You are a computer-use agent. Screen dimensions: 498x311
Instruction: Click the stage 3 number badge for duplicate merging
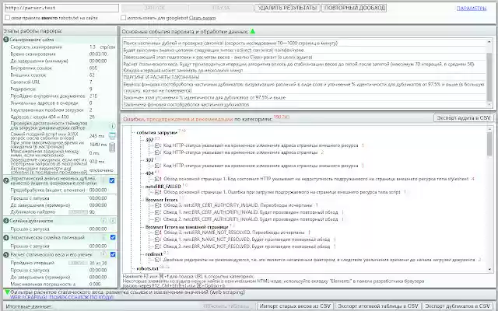[6, 221]
